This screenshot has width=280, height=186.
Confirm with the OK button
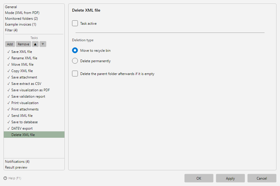[x=199, y=178]
